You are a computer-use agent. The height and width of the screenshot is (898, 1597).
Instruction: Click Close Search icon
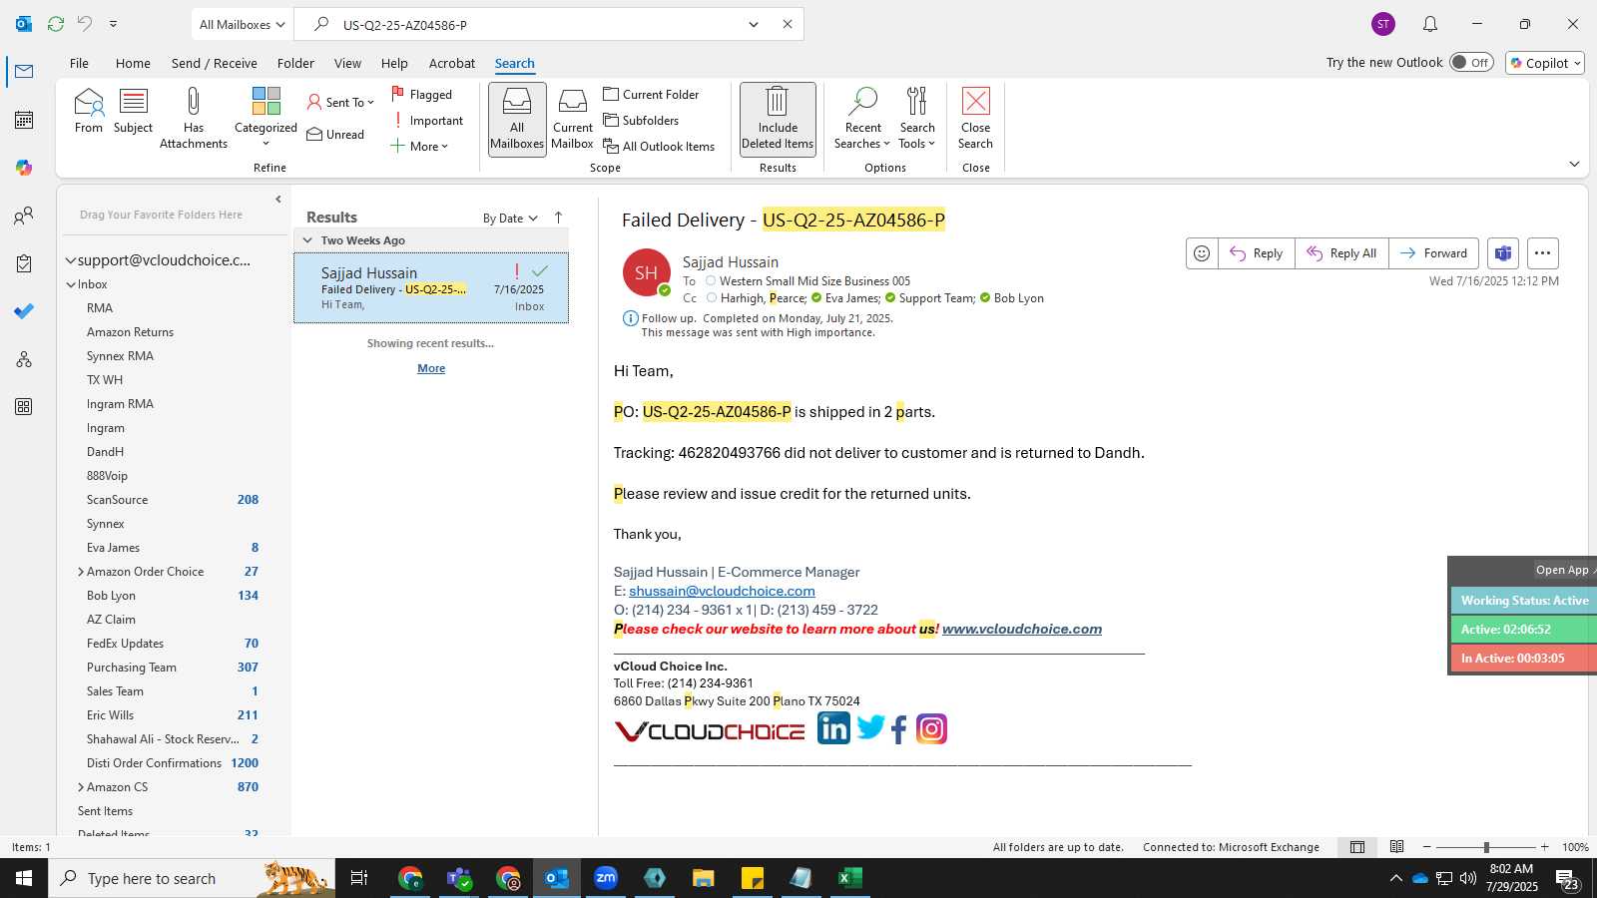[975, 118]
